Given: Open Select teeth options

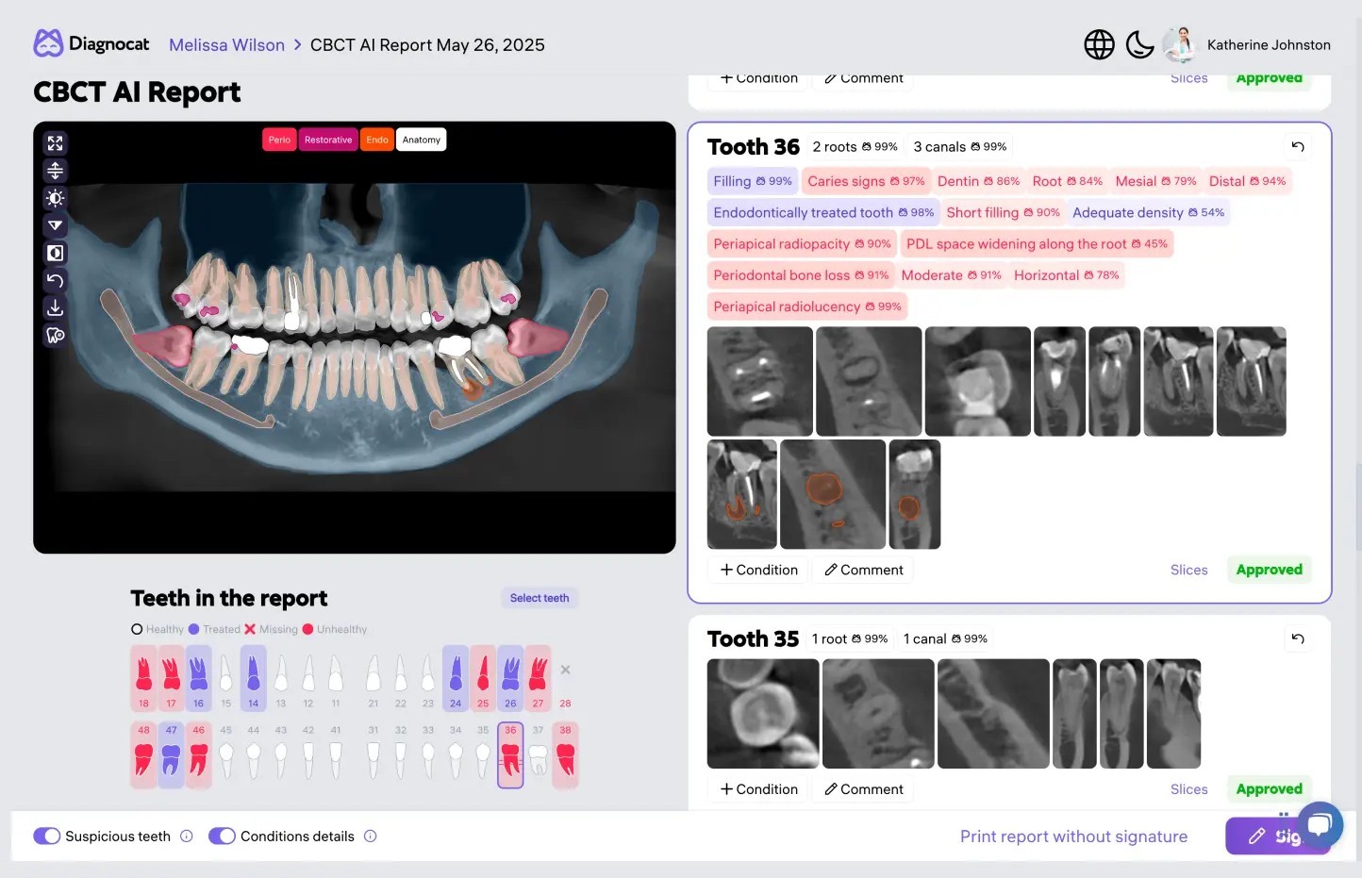Looking at the screenshot, I should point(539,597).
